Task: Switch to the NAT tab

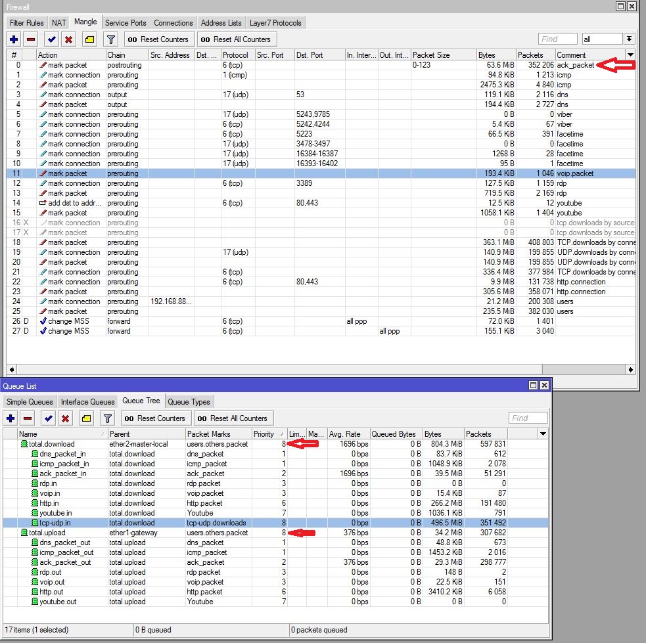Action: coord(59,23)
